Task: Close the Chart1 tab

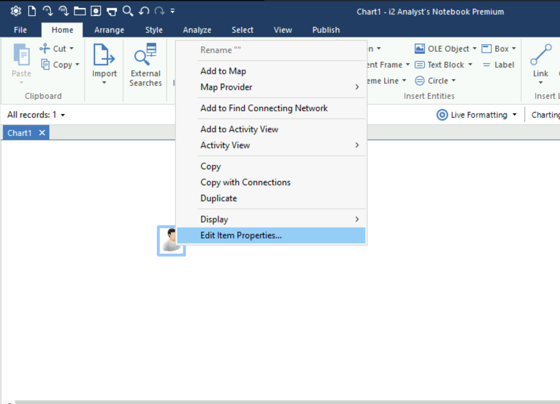Action: pyautogui.click(x=42, y=133)
